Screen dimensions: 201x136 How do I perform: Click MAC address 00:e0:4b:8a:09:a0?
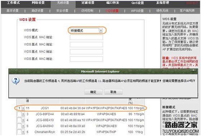click(x=73, y=126)
